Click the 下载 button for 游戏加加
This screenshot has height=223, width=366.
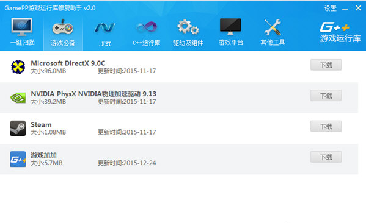[x=326, y=157]
